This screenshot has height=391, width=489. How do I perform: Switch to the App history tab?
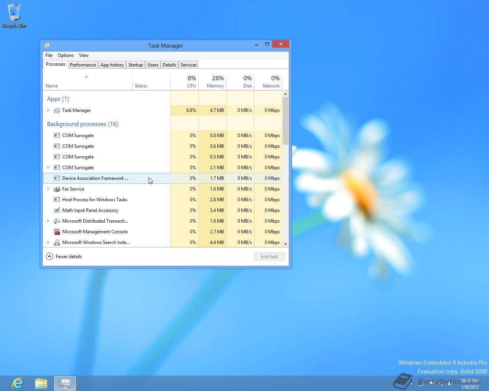[112, 65]
